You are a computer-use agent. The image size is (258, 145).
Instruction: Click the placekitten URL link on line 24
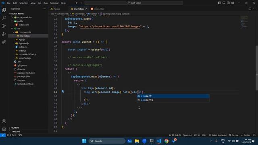point(110,27)
